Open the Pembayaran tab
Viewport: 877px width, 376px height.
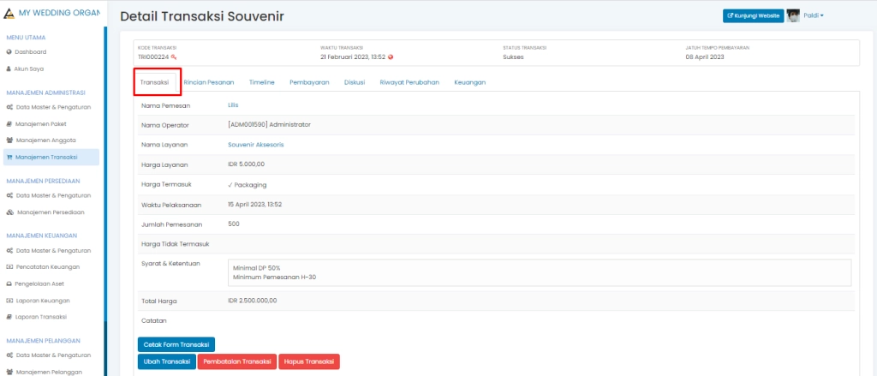click(309, 82)
